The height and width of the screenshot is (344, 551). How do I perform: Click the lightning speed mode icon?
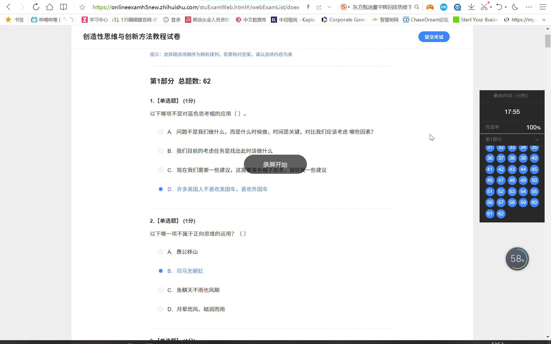point(308,7)
